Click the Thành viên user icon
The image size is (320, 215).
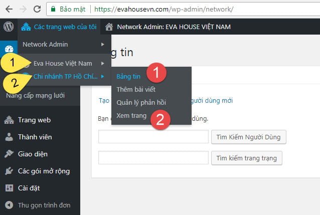[9, 137]
